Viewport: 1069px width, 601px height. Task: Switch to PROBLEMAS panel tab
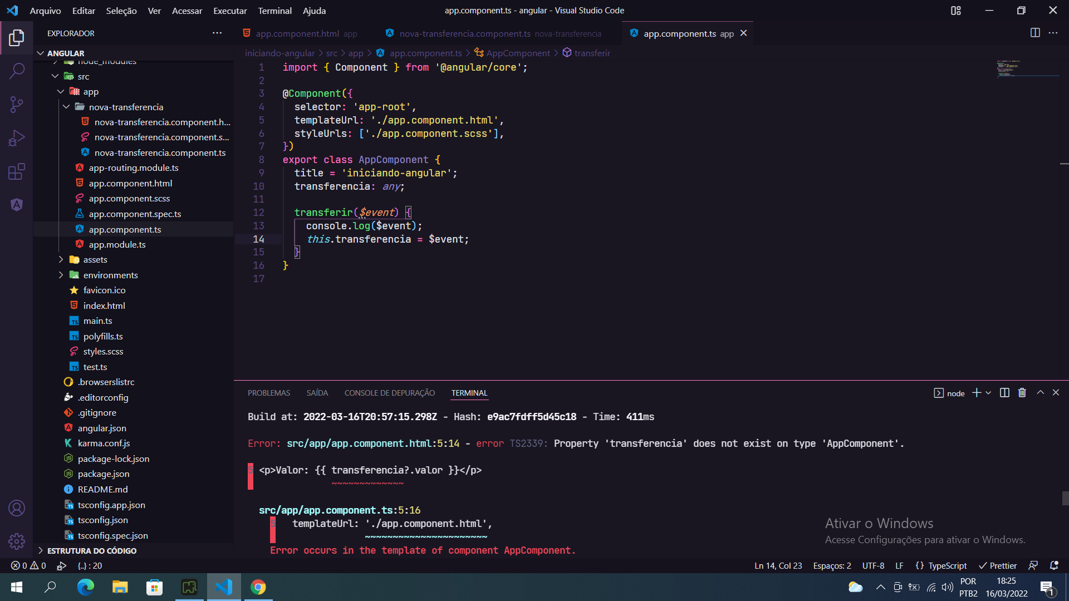point(269,393)
